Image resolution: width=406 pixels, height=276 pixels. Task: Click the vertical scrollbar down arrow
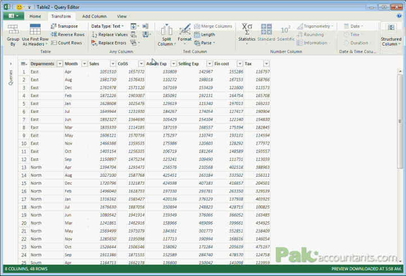point(400,261)
